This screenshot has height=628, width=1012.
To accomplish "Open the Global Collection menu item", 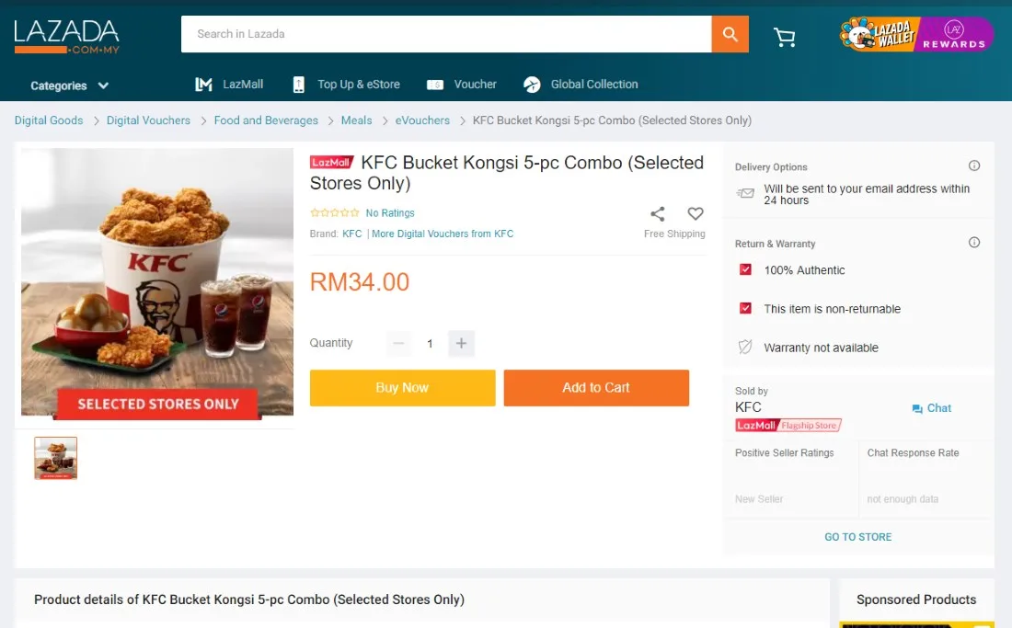I will tap(581, 85).
